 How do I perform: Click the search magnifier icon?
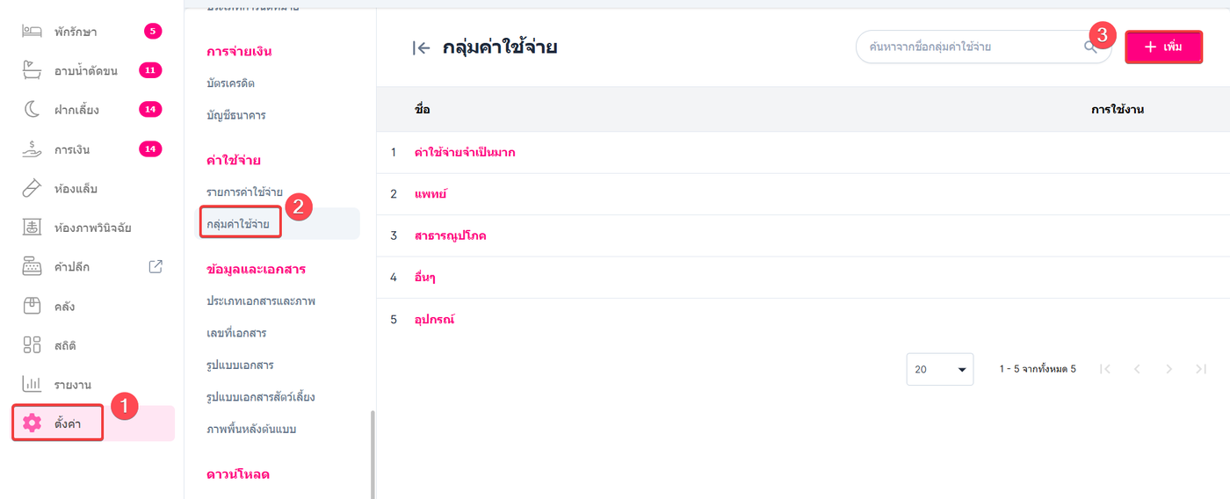click(1090, 47)
